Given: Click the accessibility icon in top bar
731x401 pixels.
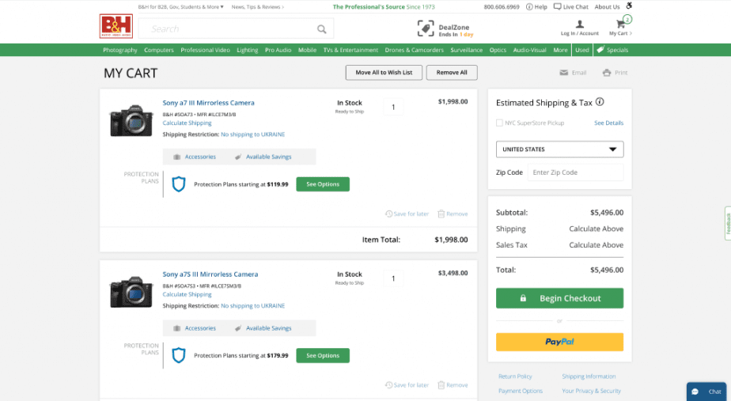Looking at the screenshot, I should [x=629, y=6].
